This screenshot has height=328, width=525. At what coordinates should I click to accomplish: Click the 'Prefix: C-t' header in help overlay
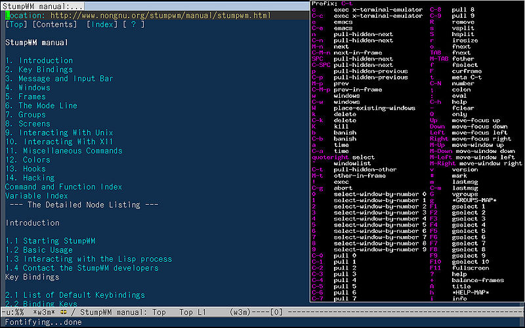click(332, 3)
